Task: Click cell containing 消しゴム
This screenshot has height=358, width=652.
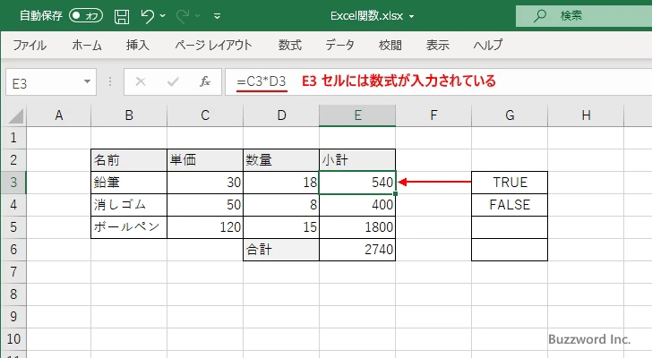Action: [x=129, y=205]
